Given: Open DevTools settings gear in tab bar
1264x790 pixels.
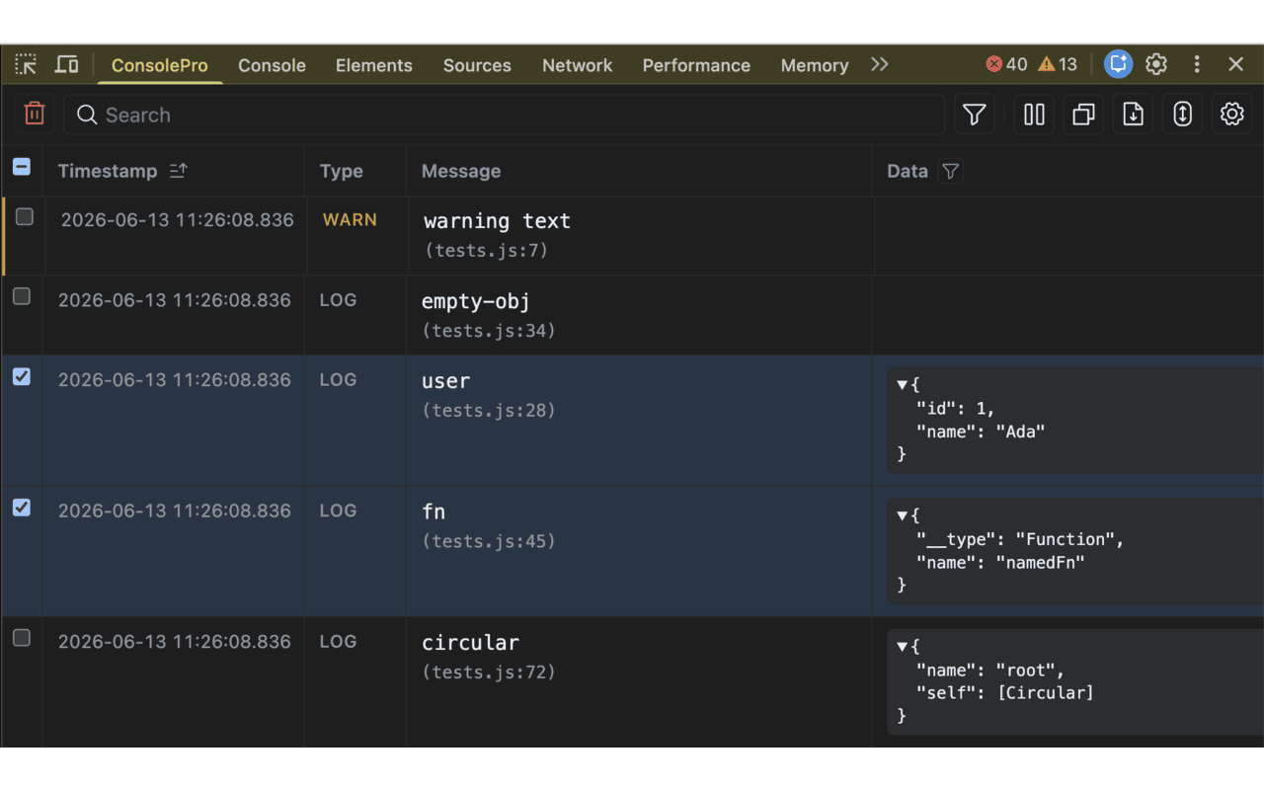Looking at the screenshot, I should 1156,64.
